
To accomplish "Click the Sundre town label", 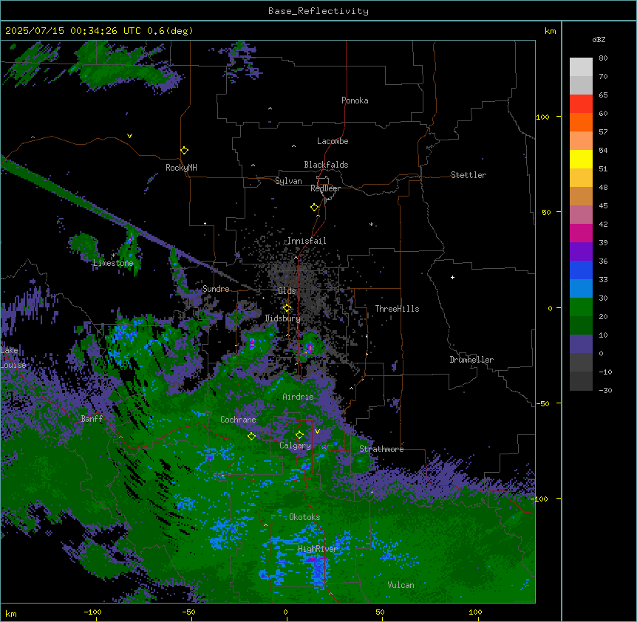I will pos(216,289).
